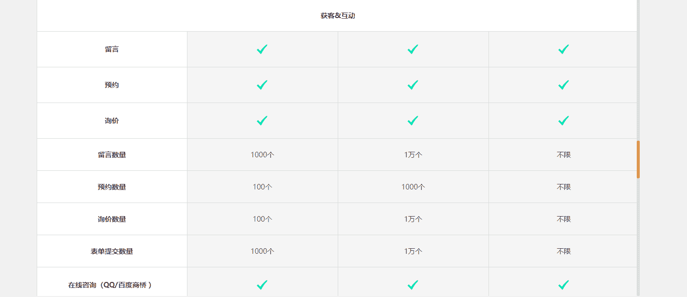Click the 表单提交数量 row label
This screenshot has width=687, height=297.
112,251
